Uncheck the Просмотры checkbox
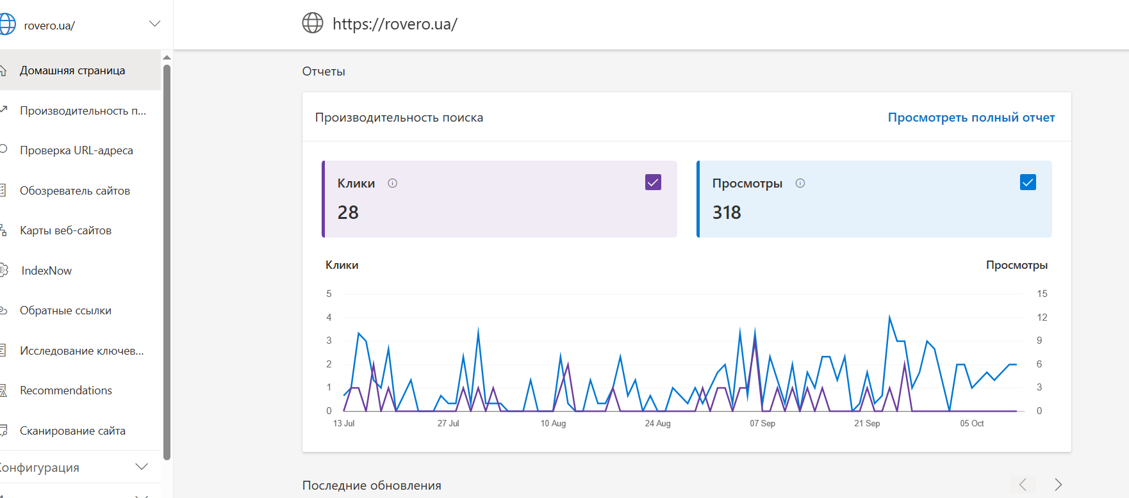 coord(1028,182)
